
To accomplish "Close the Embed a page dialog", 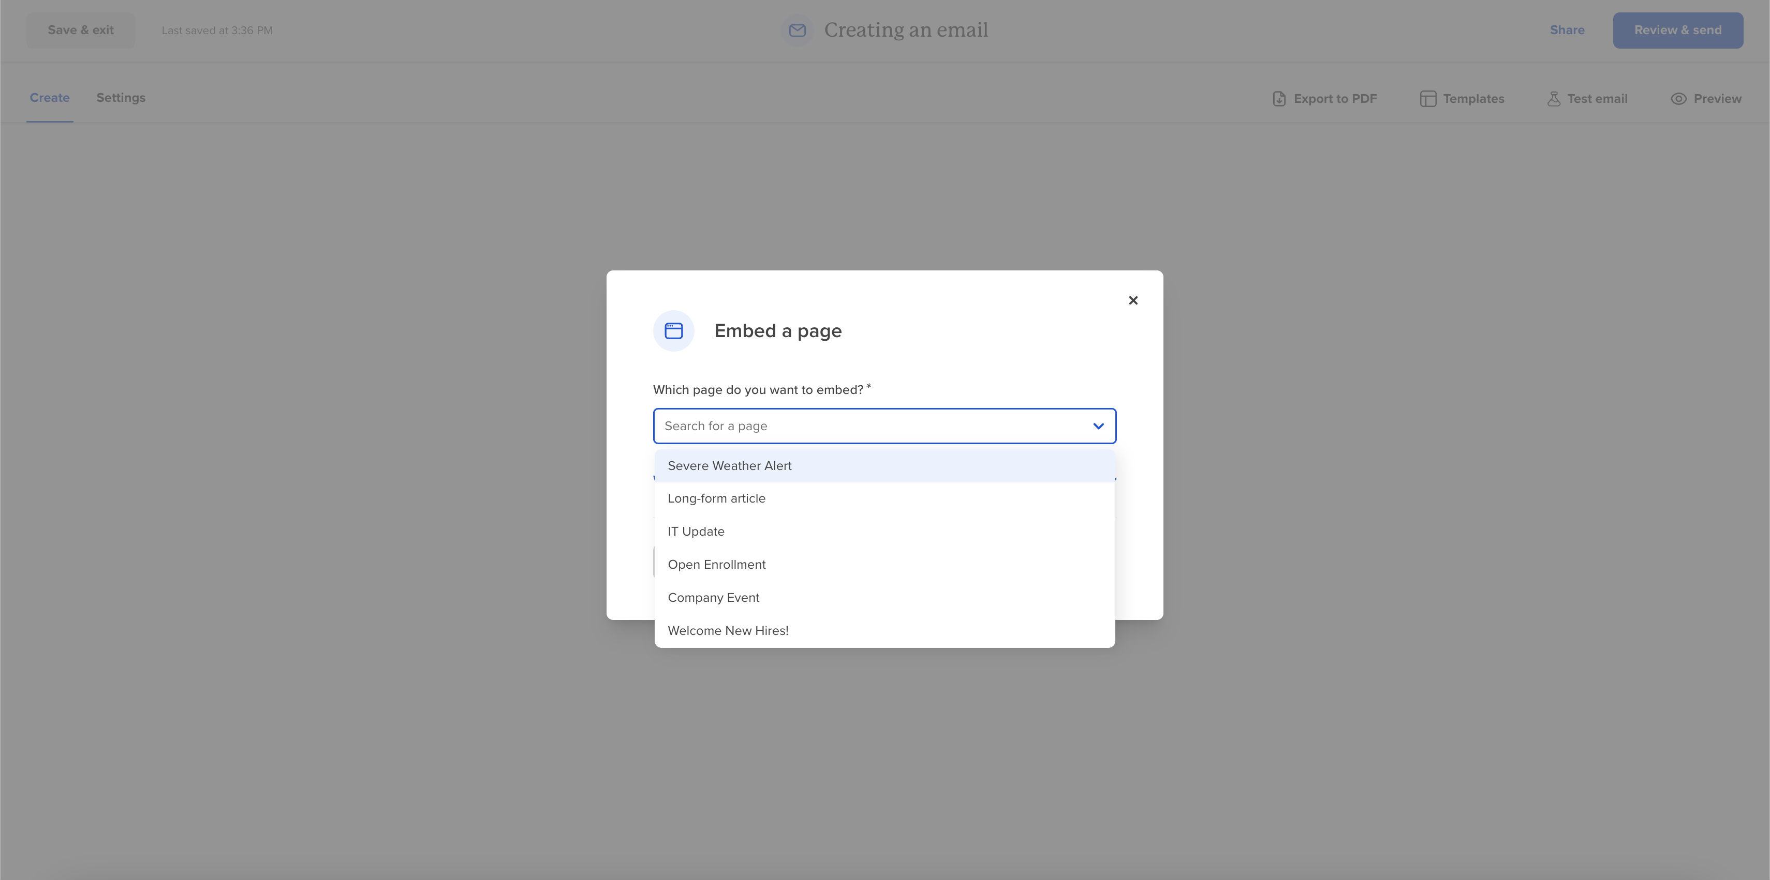I will tap(1133, 300).
